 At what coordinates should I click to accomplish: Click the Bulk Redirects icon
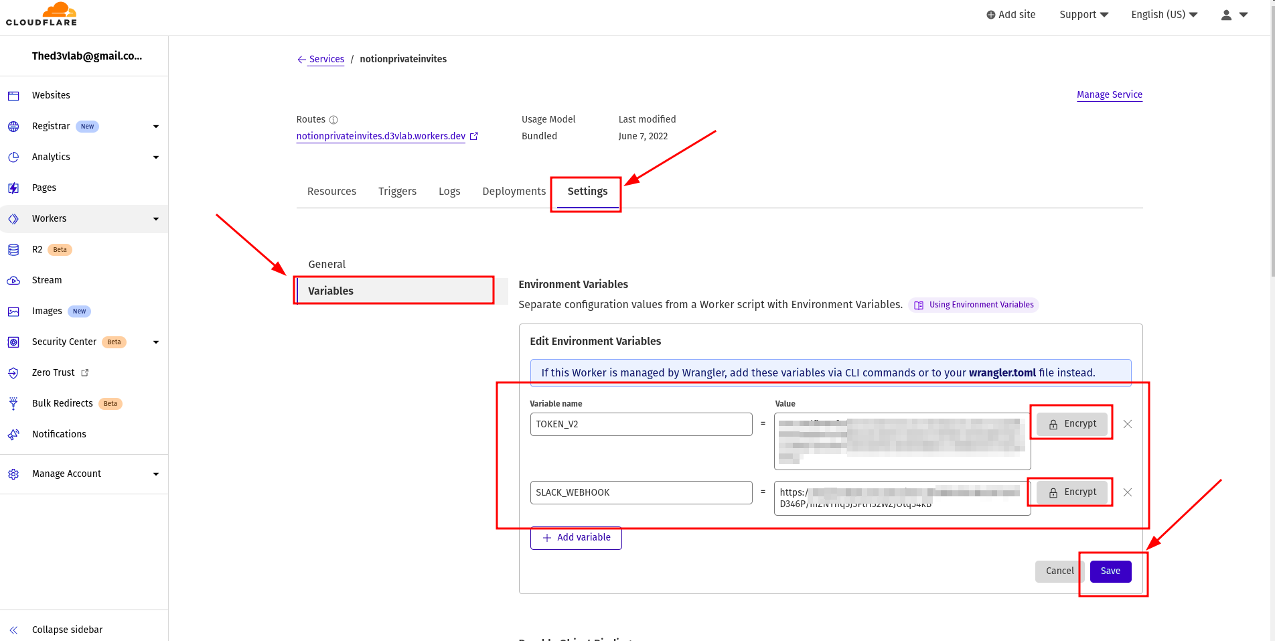coord(13,404)
